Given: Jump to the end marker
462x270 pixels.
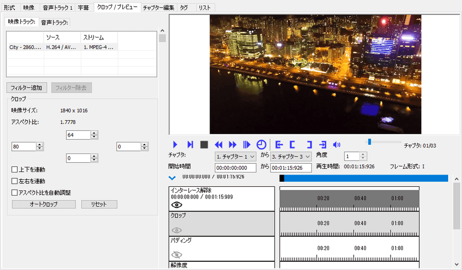Looking at the screenshot, I should (x=323, y=144).
